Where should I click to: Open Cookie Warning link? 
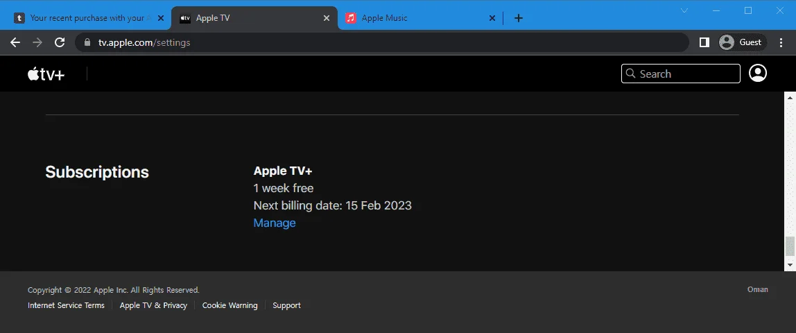tap(230, 305)
